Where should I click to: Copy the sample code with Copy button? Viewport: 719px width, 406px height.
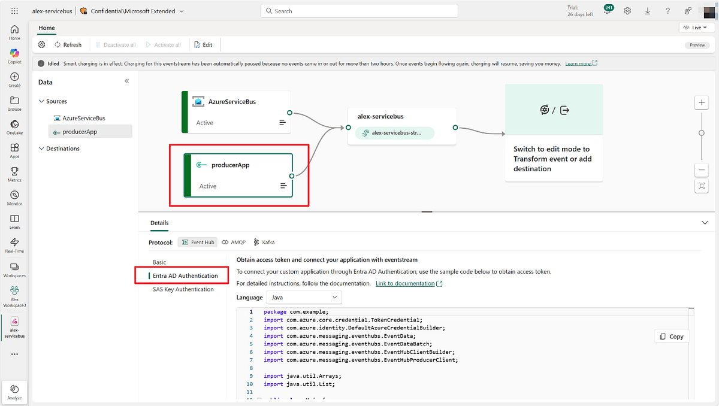tap(671, 337)
